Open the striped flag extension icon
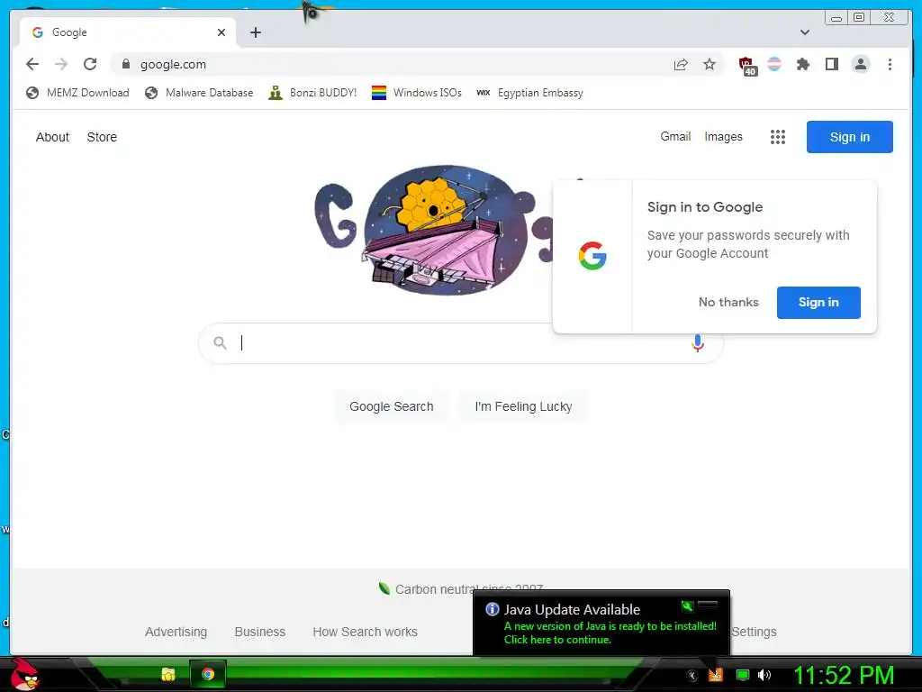The height and width of the screenshot is (692, 922). coord(774,64)
